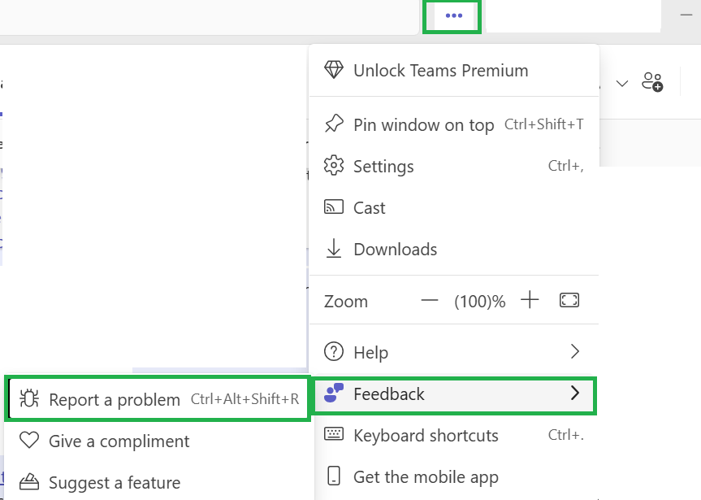701x500 pixels.
Task: Zoom out with the minus button
Action: pyautogui.click(x=430, y=300)
